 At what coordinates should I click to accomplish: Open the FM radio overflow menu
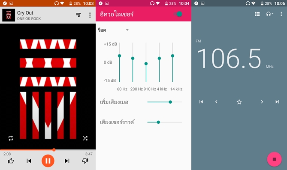(x=281, y=14)
